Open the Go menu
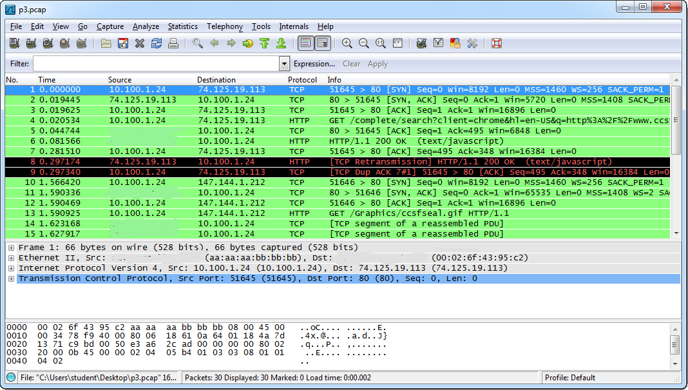 tap(82, 26)
